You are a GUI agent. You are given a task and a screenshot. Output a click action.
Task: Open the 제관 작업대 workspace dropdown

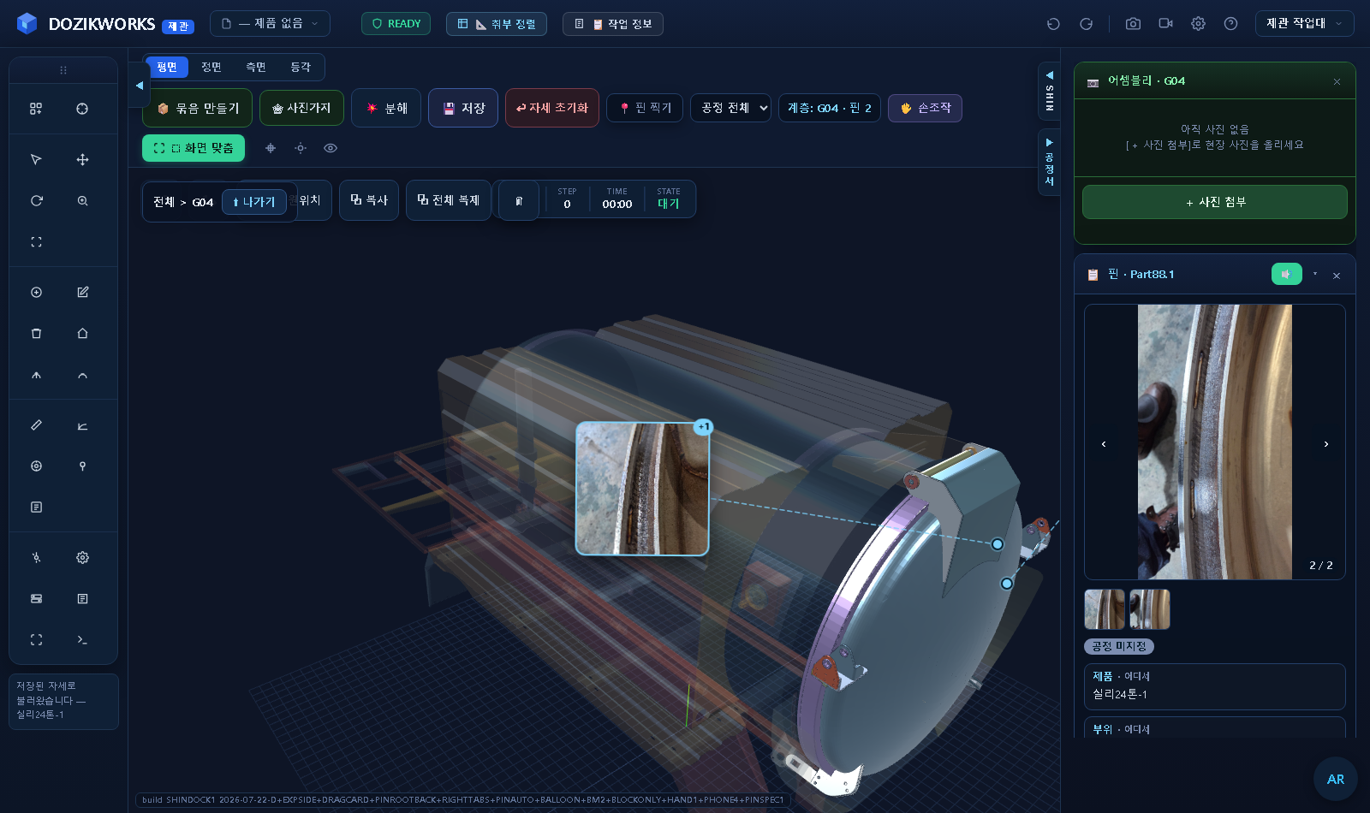pyautogui.click(x=1304, y=24)
